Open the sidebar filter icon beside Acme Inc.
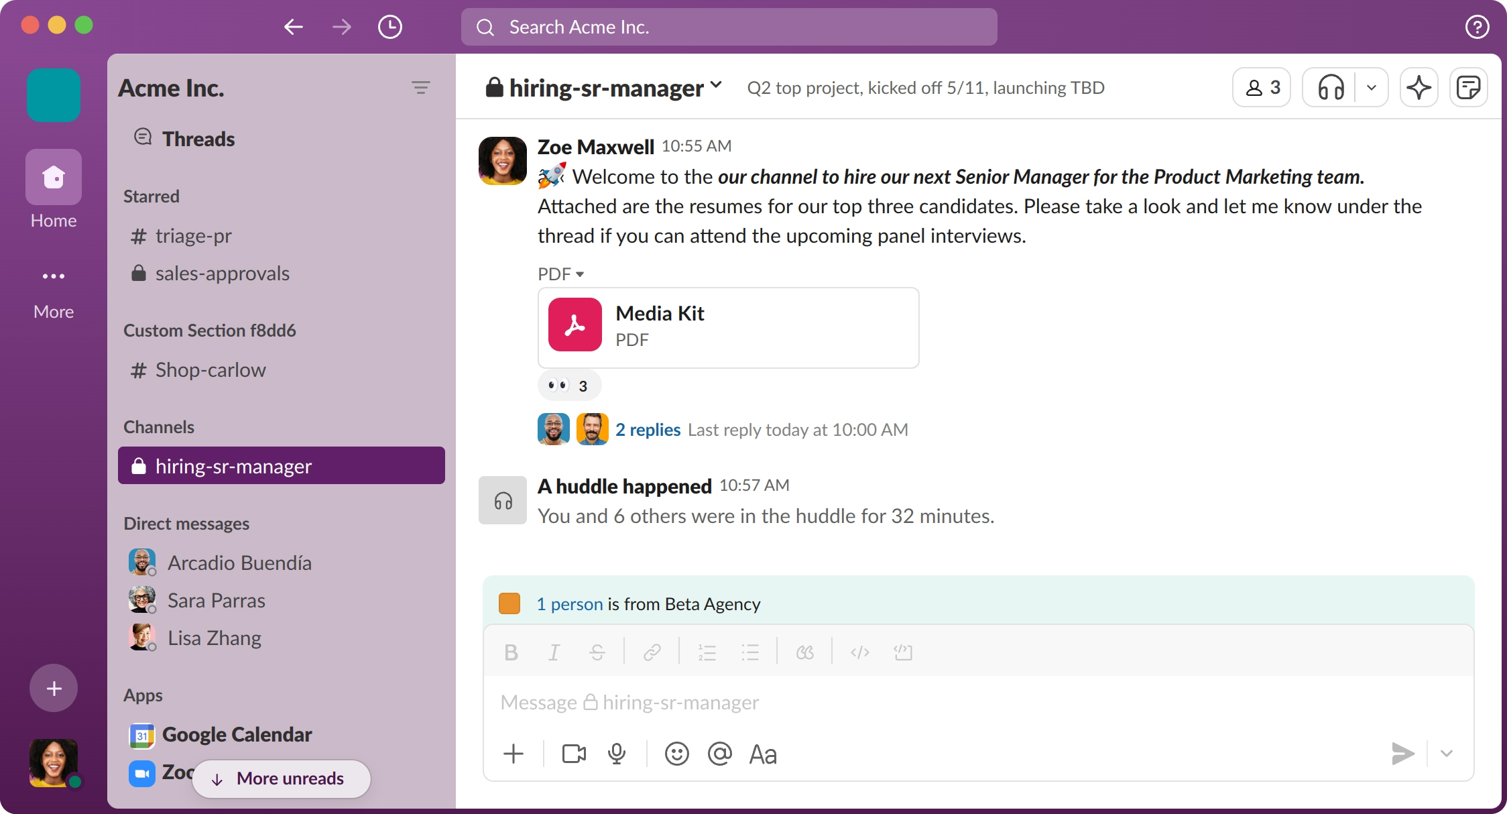 [x=421, y=88]
